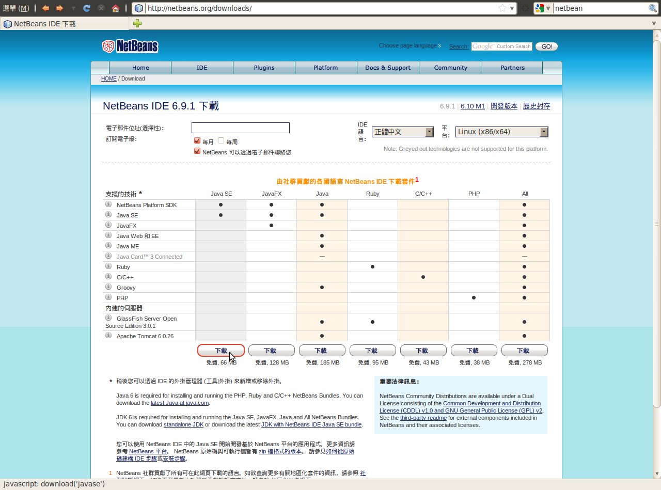Screen dimensions: 661x490
Task: Click info icon beside Java SE row
Action: point(108,215)
